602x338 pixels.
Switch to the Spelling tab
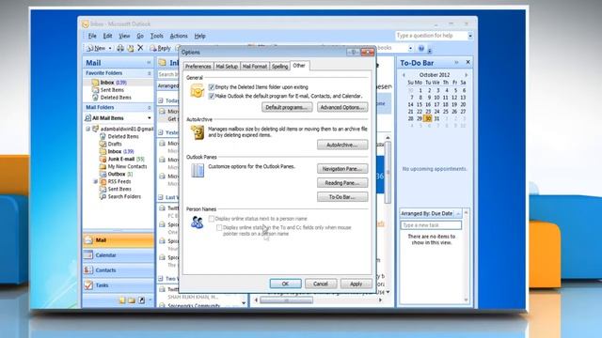(x=279, y=67)
